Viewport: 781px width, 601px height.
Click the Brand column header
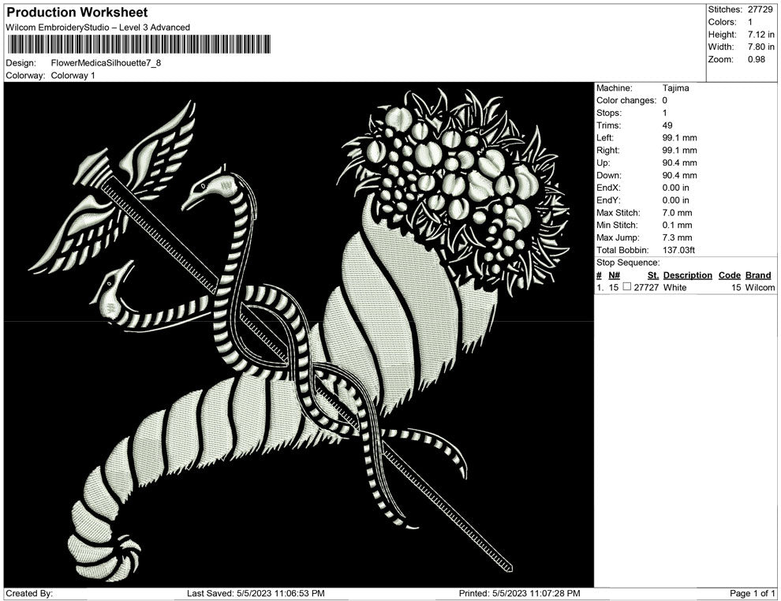[758, 274]
